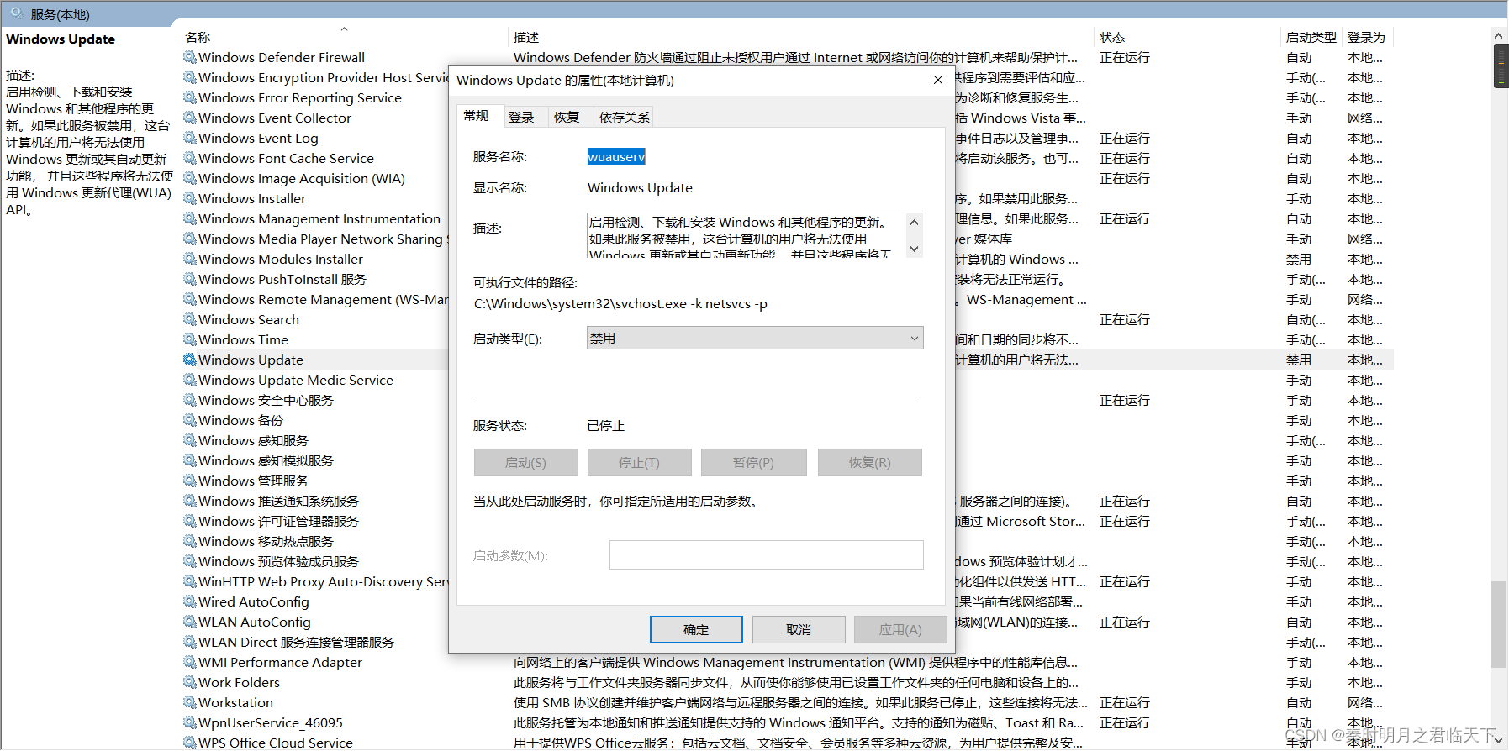1509x751 pixels.
Task: Click the 暂停(P) button
Action: pyautogui.click(x=753, y=462)
